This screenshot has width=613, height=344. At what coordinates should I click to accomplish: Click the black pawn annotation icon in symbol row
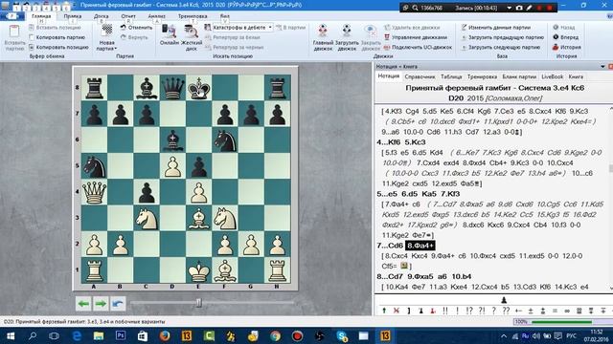click(420, 311)
